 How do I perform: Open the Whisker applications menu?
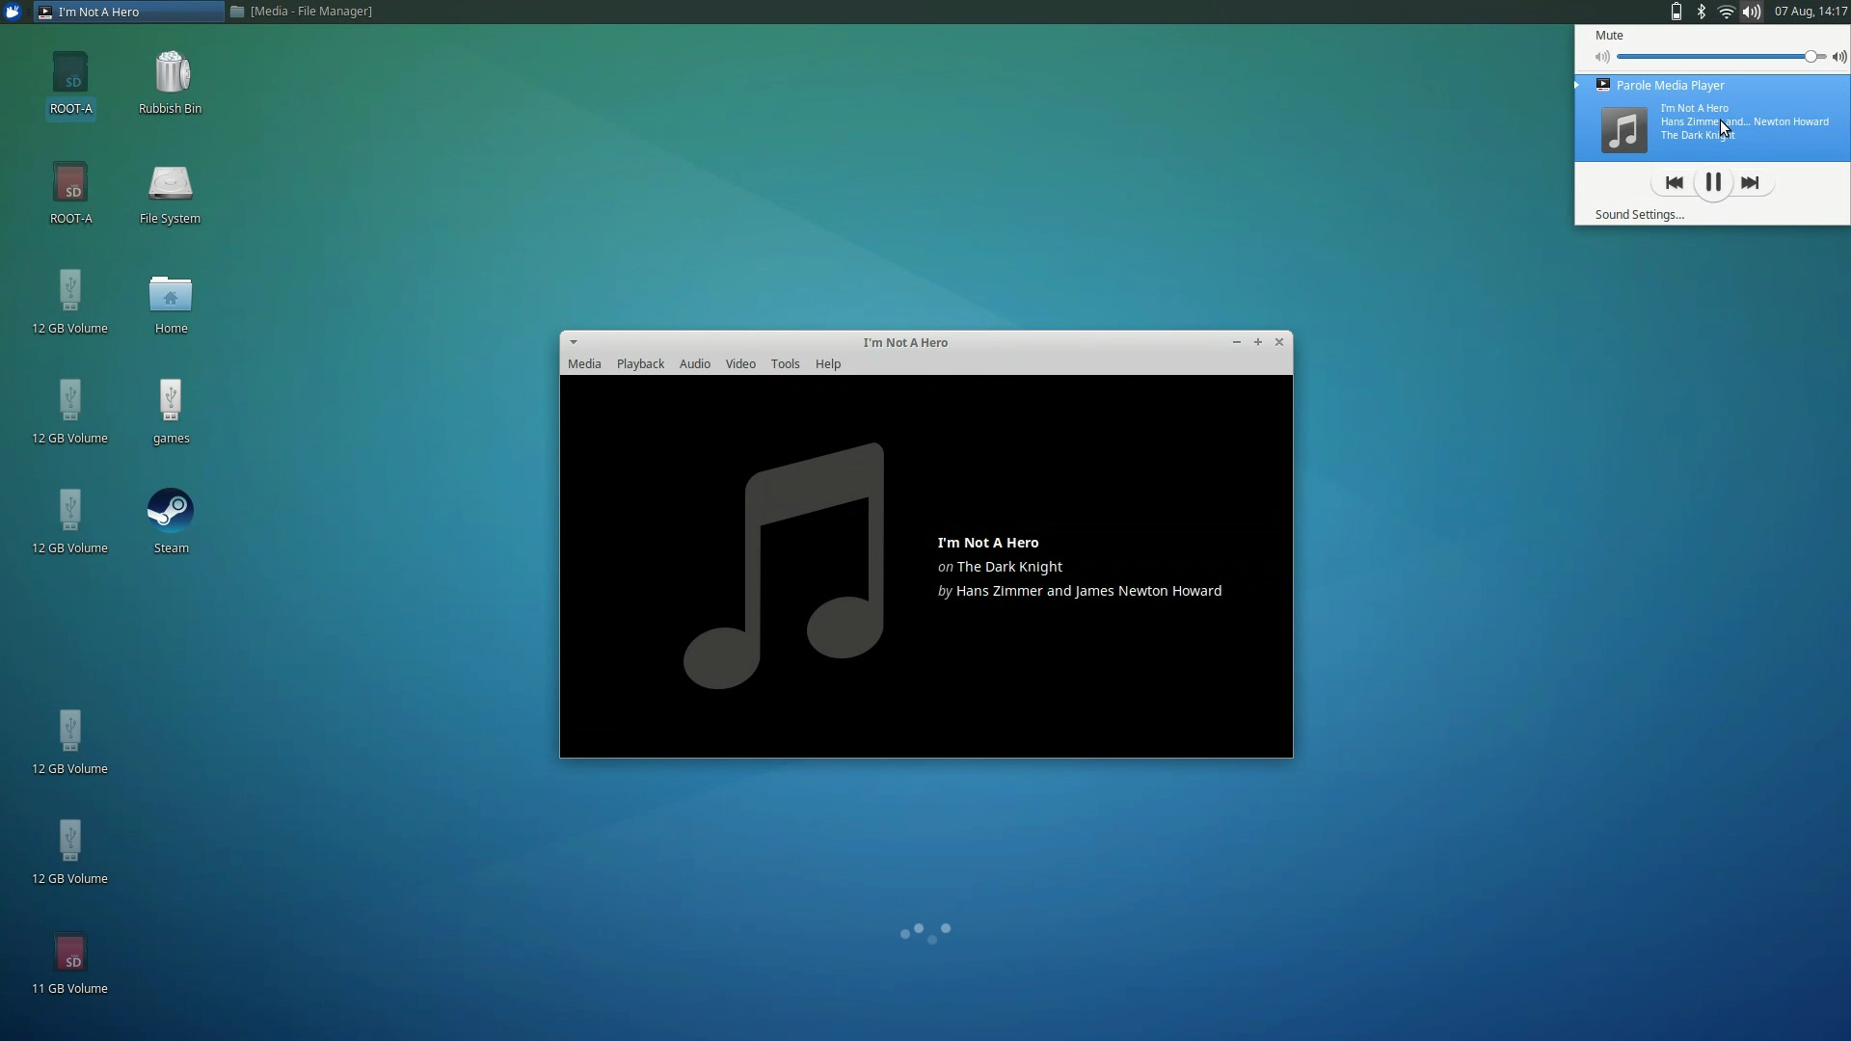13,12
